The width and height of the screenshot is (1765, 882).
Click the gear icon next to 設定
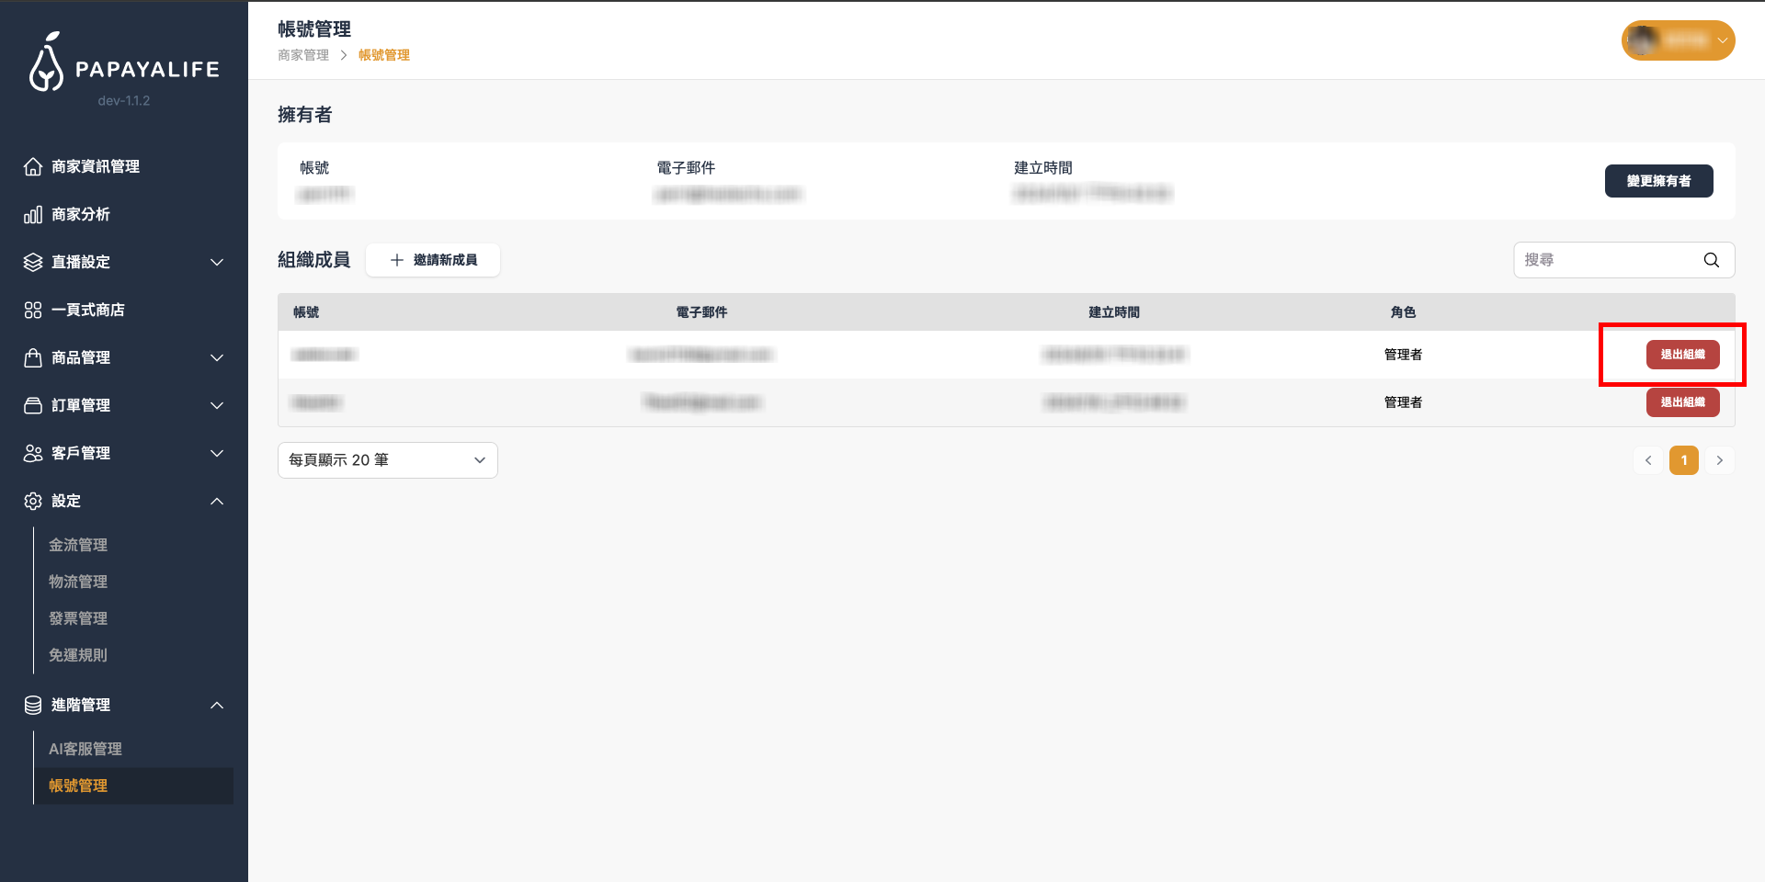33,501
